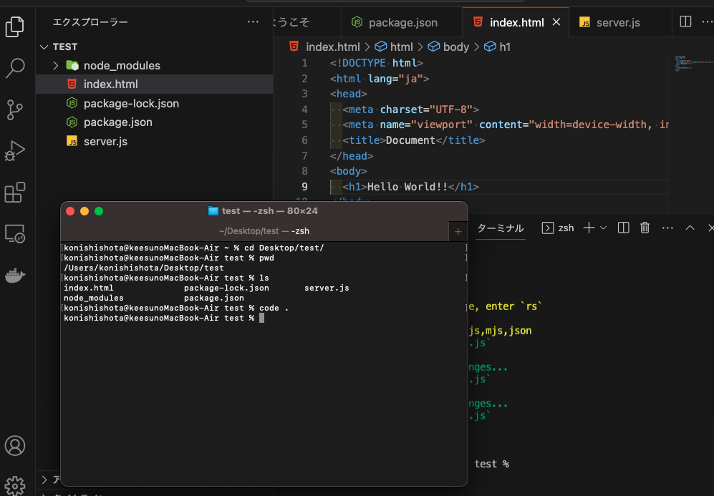
Task: Split the terminal panel
Action: 623,228
